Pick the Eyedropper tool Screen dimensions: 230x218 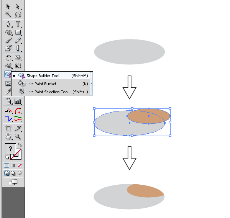pos(8,92)
